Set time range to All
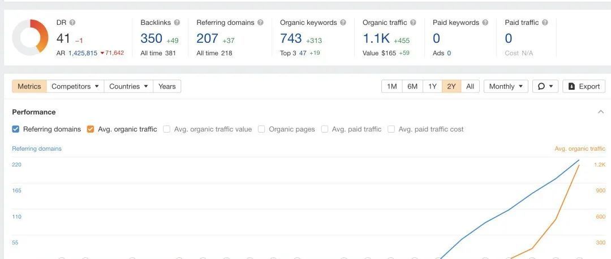The width and height of the screenshot is (611, 259). [x=470, y=86]
